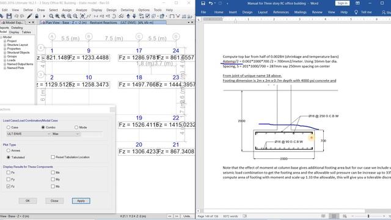The width and height of the screenshot is (391, 220).
Task: Click the first magnifier rubber-band zoom icon
Action: pos(51,16)
